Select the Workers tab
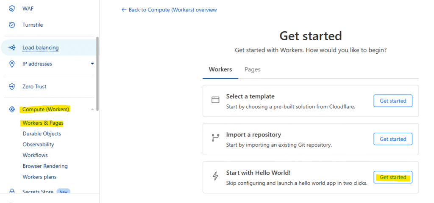The image size is (434, 203). click(220, 69)
